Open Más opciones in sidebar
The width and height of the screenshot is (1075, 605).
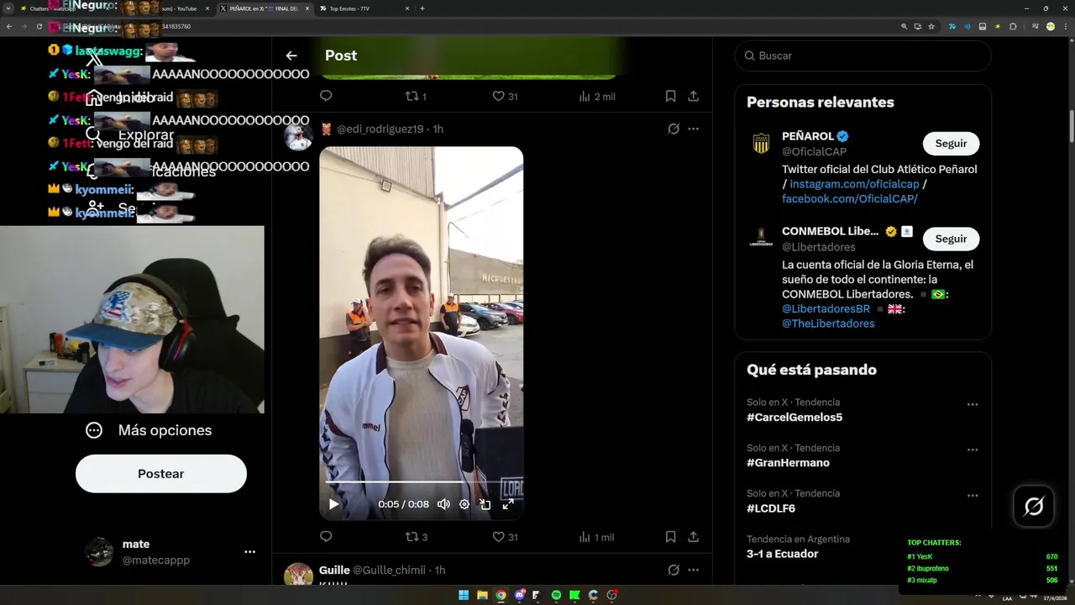coord(149,430)
